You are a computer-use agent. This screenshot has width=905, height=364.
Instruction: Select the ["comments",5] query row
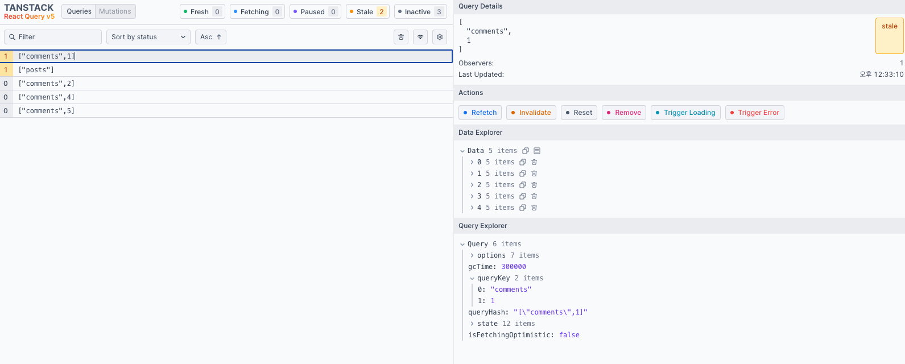point(226,111)
